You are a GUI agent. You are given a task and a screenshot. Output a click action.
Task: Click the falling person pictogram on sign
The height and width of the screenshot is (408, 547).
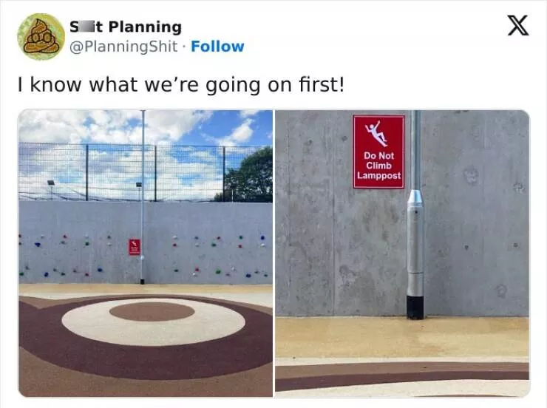[x=377, y=134]
